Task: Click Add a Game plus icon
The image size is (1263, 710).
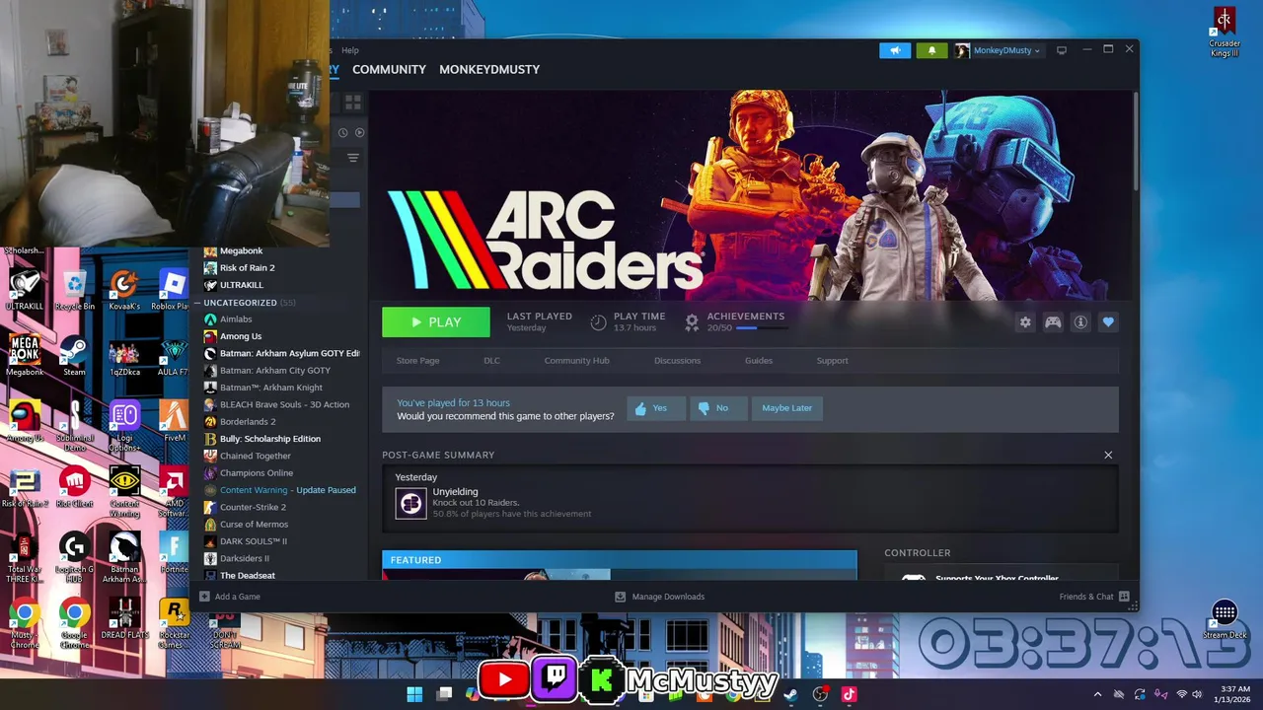Action: tap(204, 597)
